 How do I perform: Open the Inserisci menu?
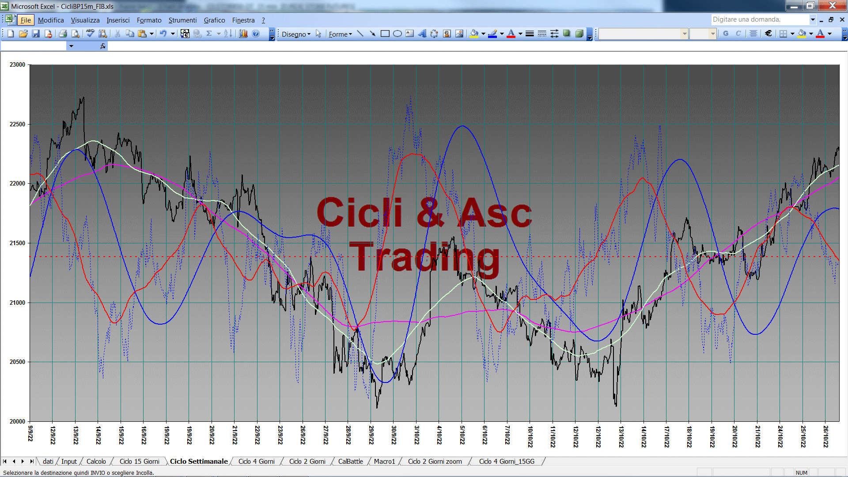(x=118, y=20)
